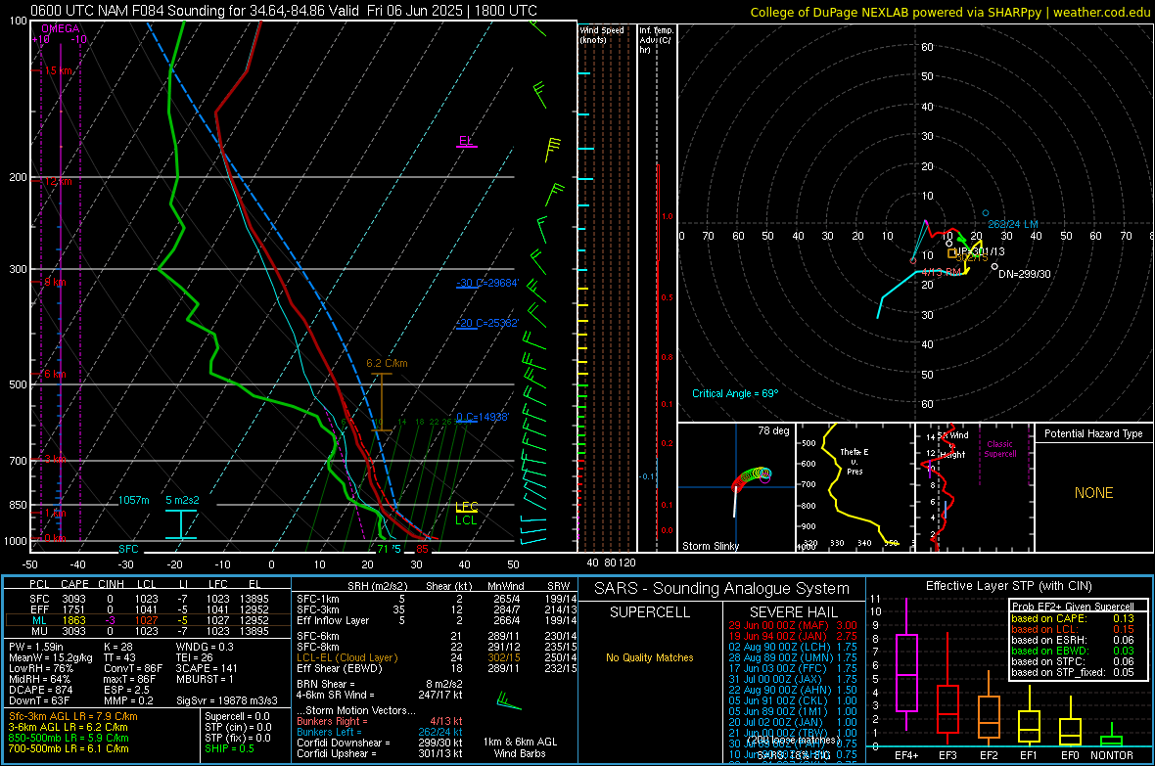Image resolution: width=1155 pixels, height=766 pixels.
Task: Click 'Supercell = 0.0' composite value
Action: point(237,716)
